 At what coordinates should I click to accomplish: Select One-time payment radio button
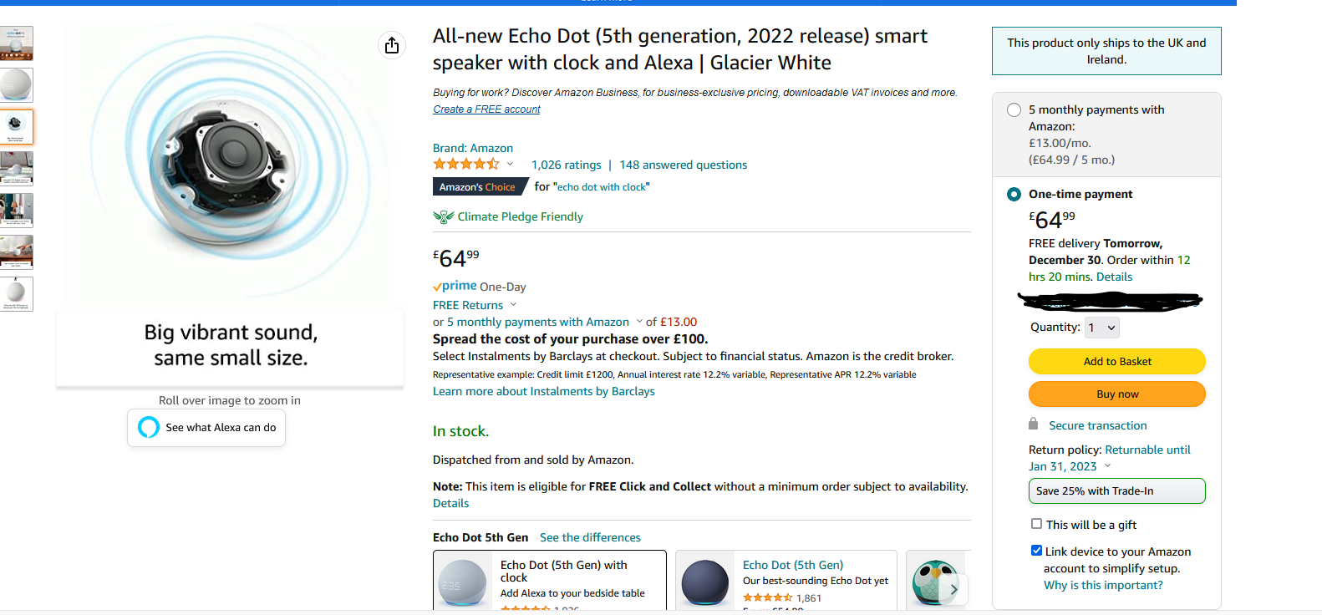[1014, 194]
